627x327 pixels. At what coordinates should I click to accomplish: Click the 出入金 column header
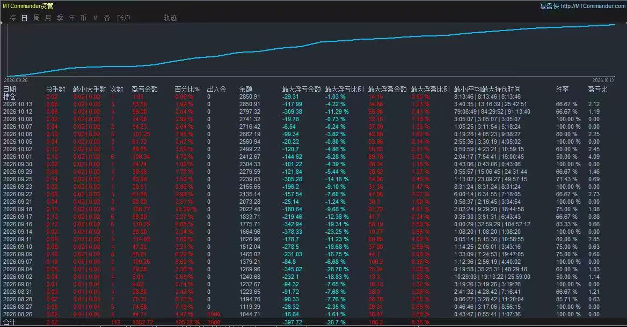(216, 89)
